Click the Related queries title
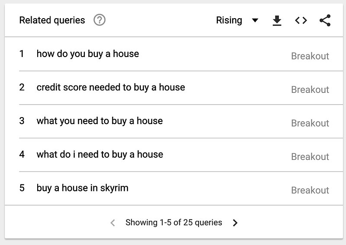 click(52, 20)
